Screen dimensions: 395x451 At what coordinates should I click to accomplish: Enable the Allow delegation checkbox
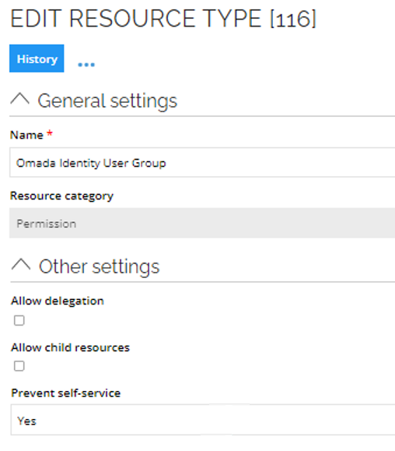(19, 320)
